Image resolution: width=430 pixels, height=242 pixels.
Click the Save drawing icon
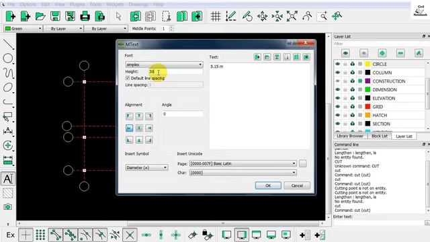tap(55, 16)
